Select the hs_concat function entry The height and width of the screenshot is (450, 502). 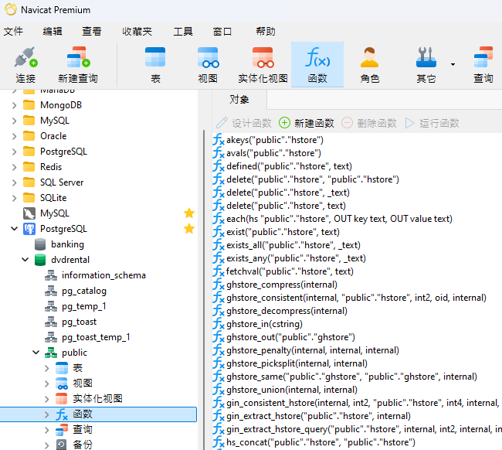[321, 442]
